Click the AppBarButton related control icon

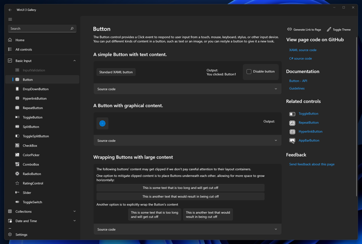292,141
